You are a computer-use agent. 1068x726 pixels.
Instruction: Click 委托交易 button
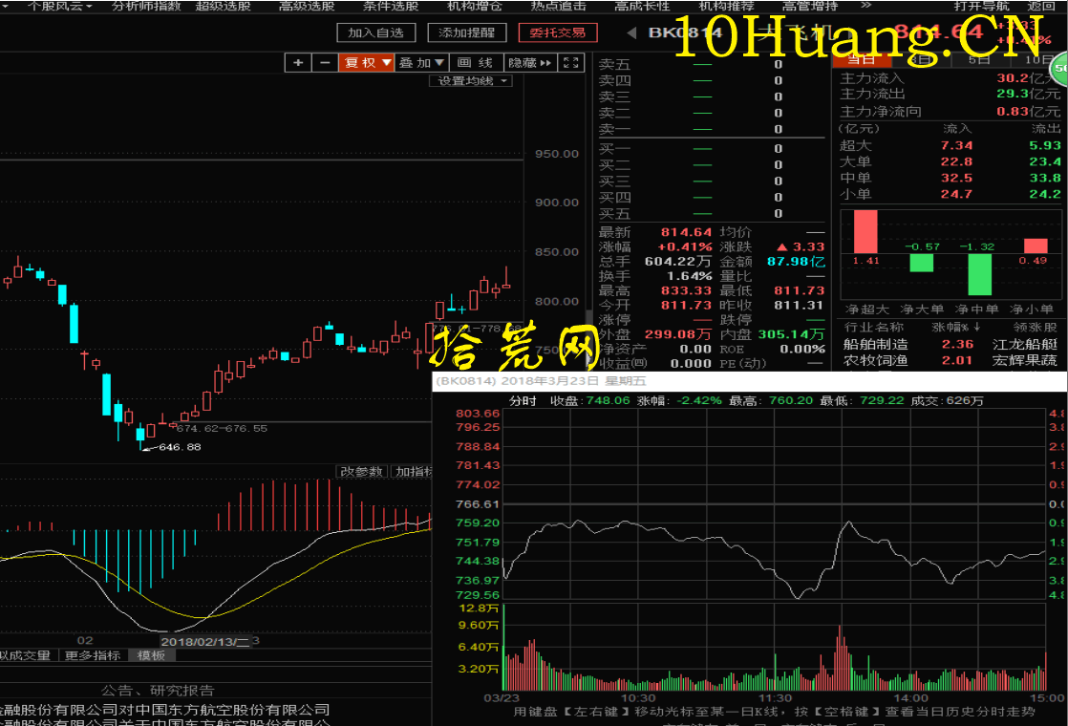558,32
